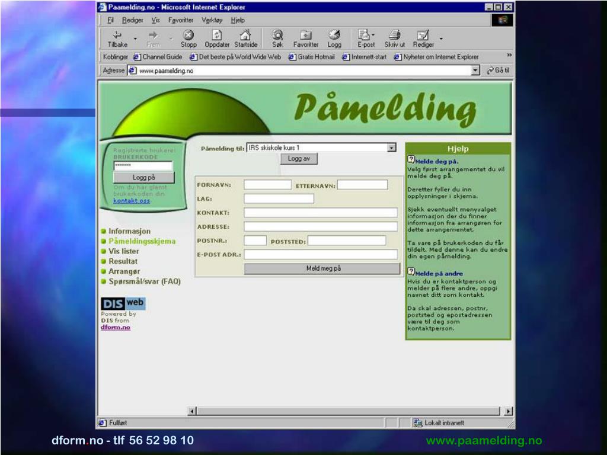Expand the Tilbake history dropdown arrow

pos(135,39)
